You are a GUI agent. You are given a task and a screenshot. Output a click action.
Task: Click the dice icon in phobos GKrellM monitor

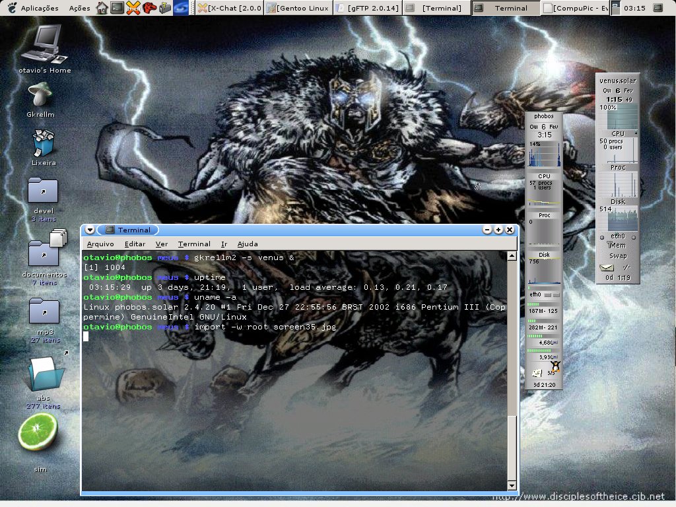pos(537,373)
